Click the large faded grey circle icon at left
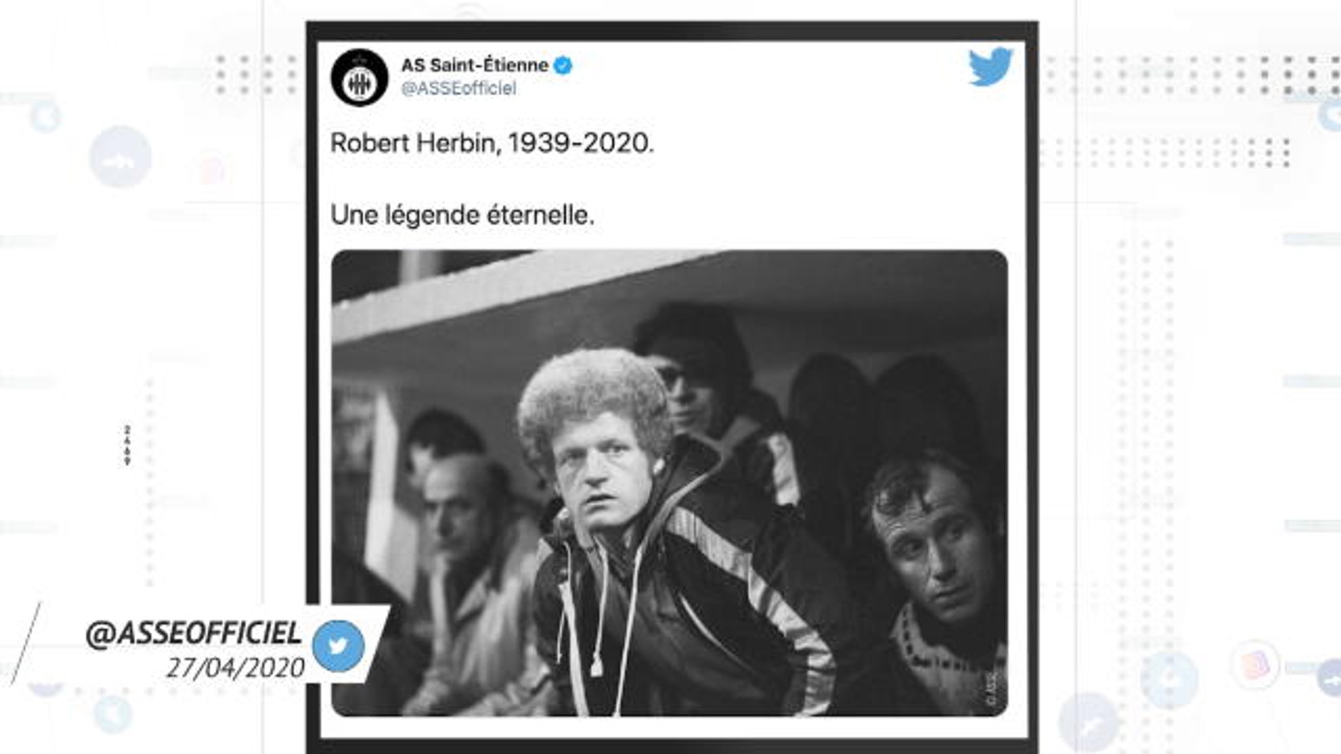The width and height of the screenshot is (1341, 754). coord(120,157)
